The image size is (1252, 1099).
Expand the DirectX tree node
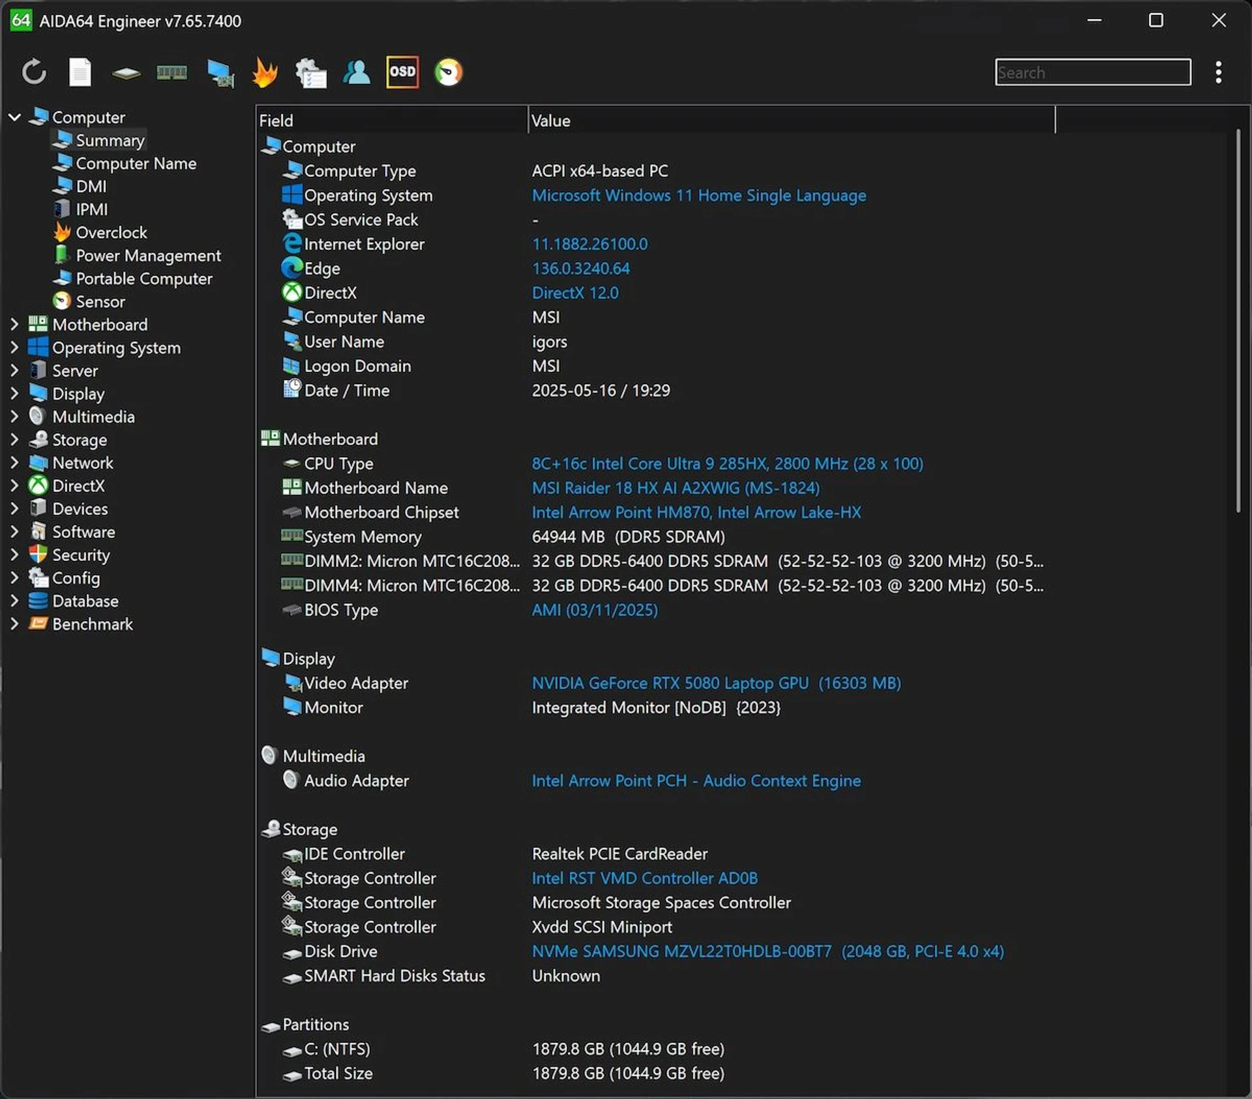click(14, 485)
